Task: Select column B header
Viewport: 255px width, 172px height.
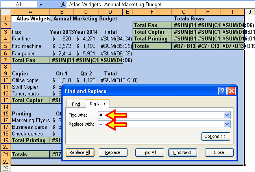Action: point(62,12)
